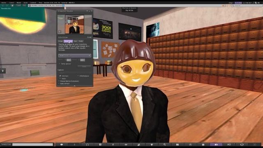Toggle the Freeze frame (fullscreen) checkbox
Screen dimensions: 263x148
tap(59, 81)
